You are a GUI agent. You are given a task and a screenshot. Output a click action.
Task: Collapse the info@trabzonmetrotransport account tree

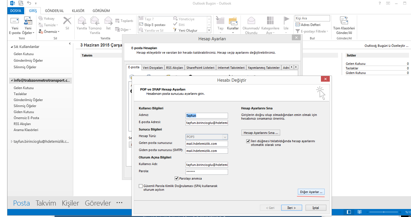coord(12,81)
